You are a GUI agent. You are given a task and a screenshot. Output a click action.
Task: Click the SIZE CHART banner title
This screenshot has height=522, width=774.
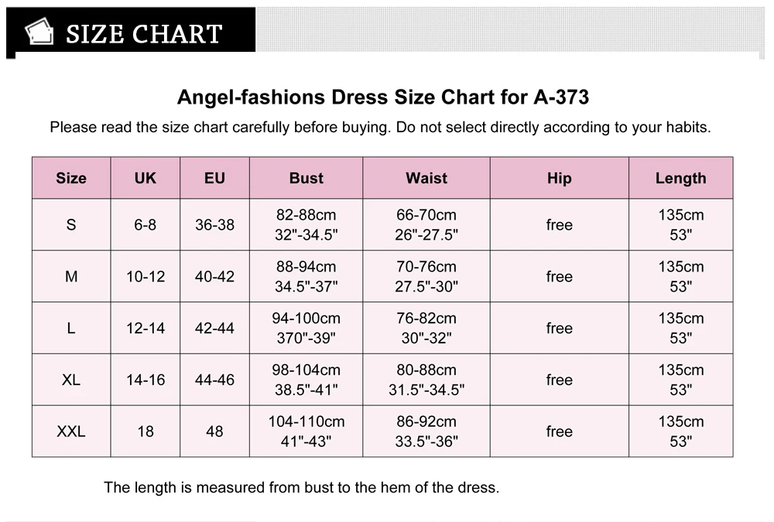(x=144, y=34)
